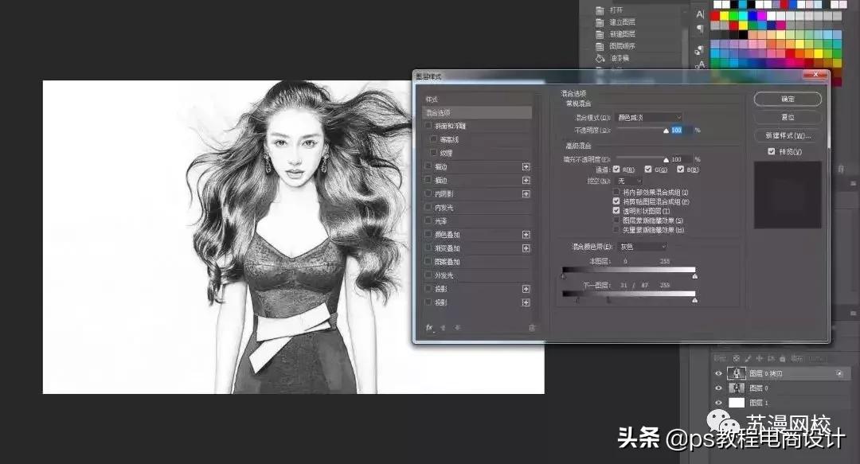Open the 颜色减淡 blend mode dropdown
This screenshot has width=860, height=464.
pyautogui.click(x=648, y=116)
